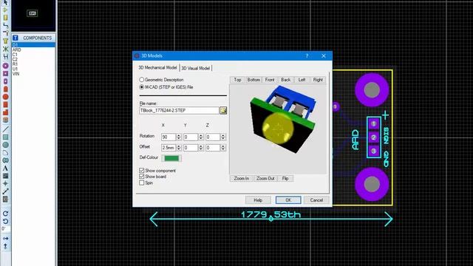Choose the Package mode tool
Viewport: 473px width, 266px height.
[5, 18]
